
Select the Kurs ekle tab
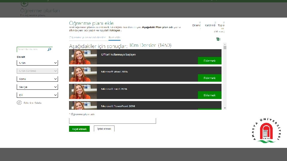coord(115,38)
